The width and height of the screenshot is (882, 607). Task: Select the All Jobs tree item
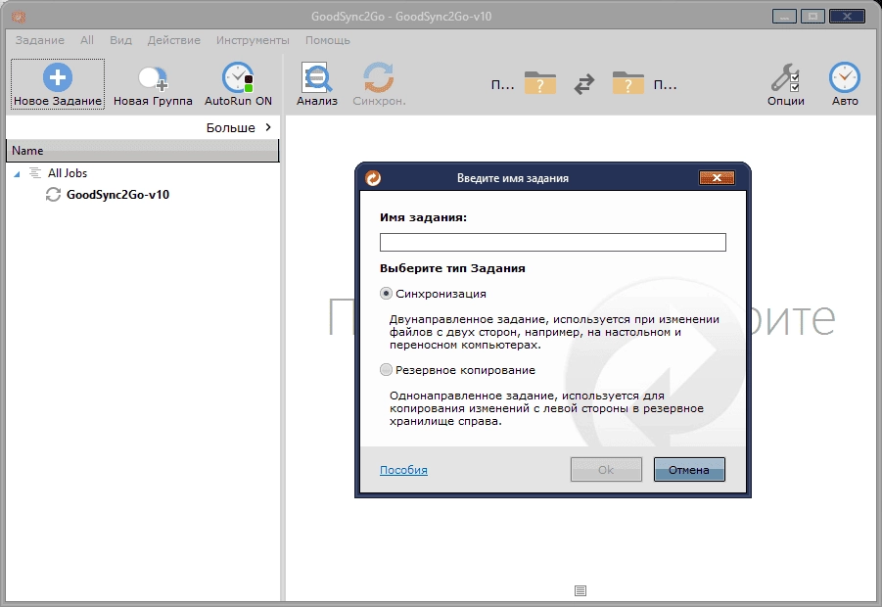coord(68,173)
